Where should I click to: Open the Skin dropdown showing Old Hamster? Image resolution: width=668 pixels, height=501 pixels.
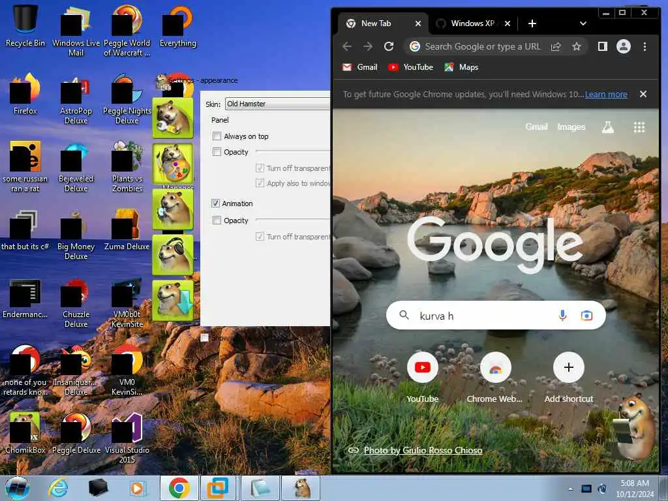(x=278, y=104)
